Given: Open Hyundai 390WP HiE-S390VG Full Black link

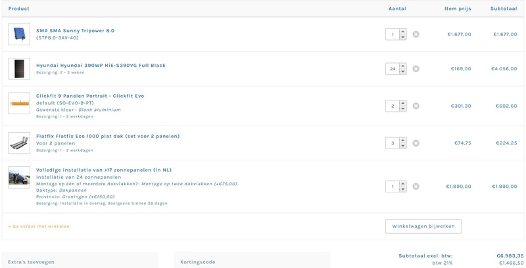Looking at the screenshot, I should 101,66.
